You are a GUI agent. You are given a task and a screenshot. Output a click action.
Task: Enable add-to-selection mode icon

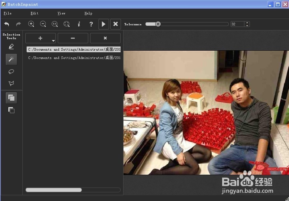pos(11,98)
